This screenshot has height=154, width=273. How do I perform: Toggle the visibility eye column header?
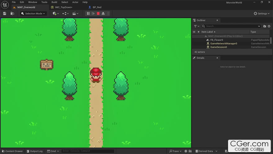[194, 32]
